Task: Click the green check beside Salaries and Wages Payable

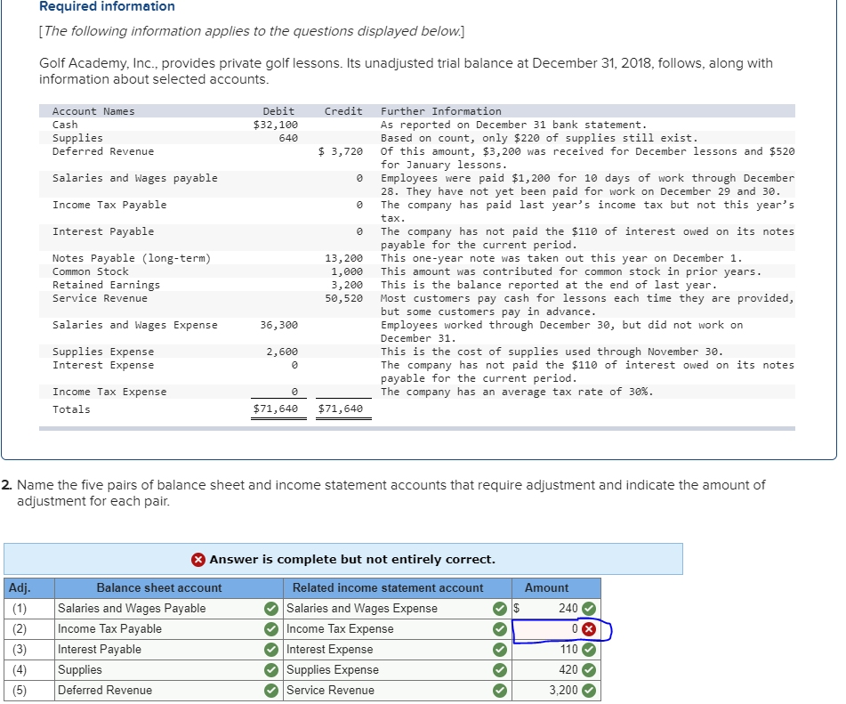Action: (271, 609)
